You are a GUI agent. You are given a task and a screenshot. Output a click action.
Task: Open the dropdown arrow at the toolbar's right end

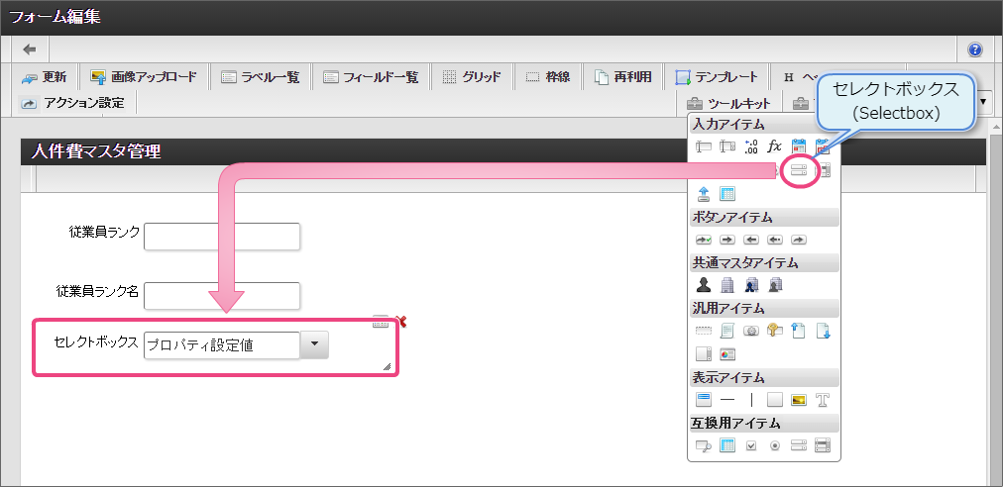click(x=983, y=102)
